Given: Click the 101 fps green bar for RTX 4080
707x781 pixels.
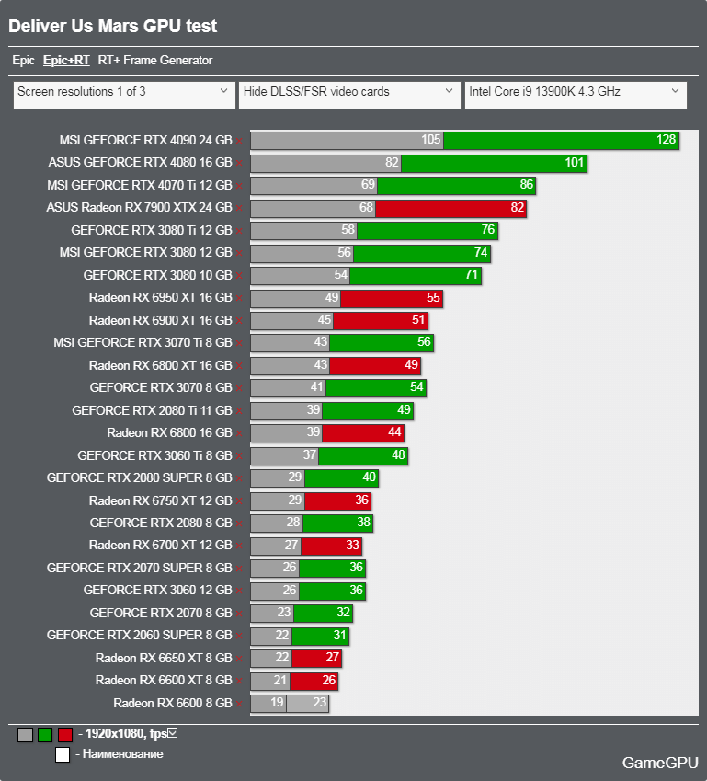Looking at the screenshot, I should [x=494, y=163].
